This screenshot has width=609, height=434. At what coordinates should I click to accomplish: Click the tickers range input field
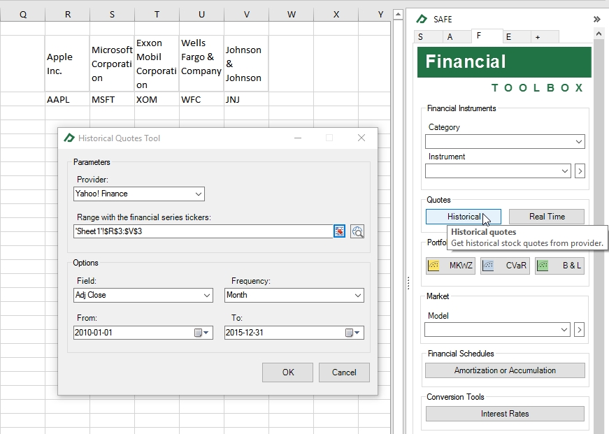(x=202, y=231)
